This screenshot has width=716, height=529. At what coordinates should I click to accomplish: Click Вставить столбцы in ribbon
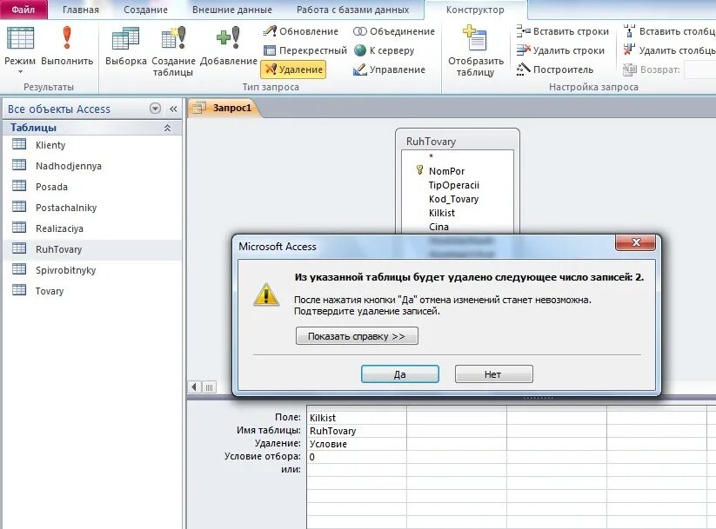[669, 31]
